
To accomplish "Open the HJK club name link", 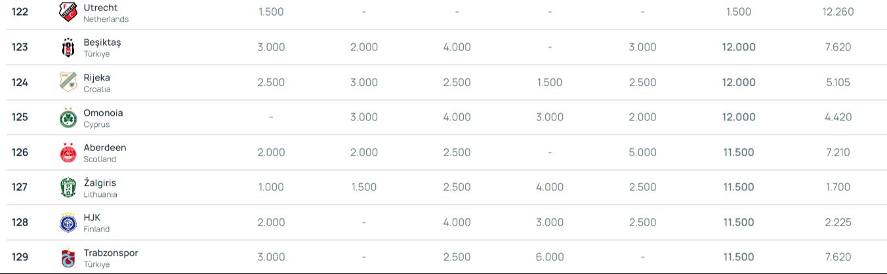I will [92, 218].
